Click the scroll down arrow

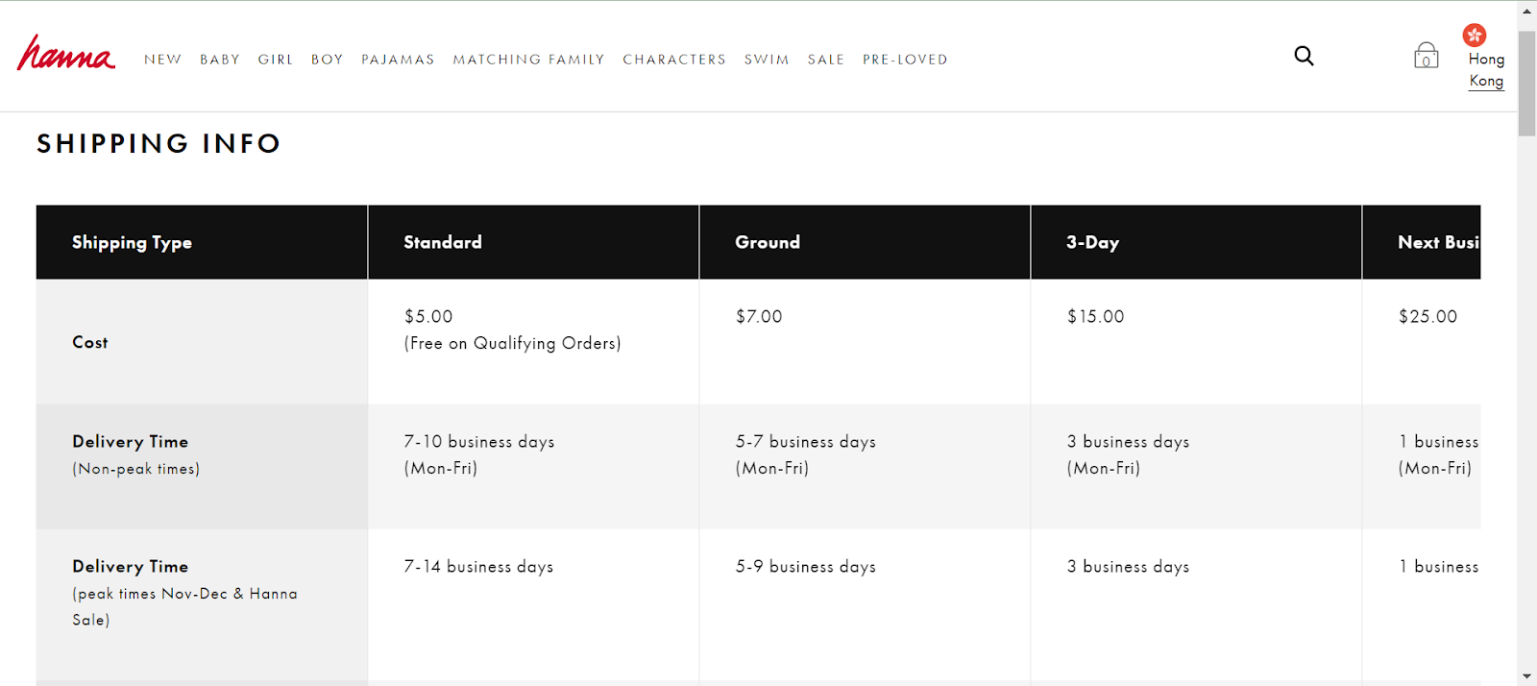(1526, 676)
